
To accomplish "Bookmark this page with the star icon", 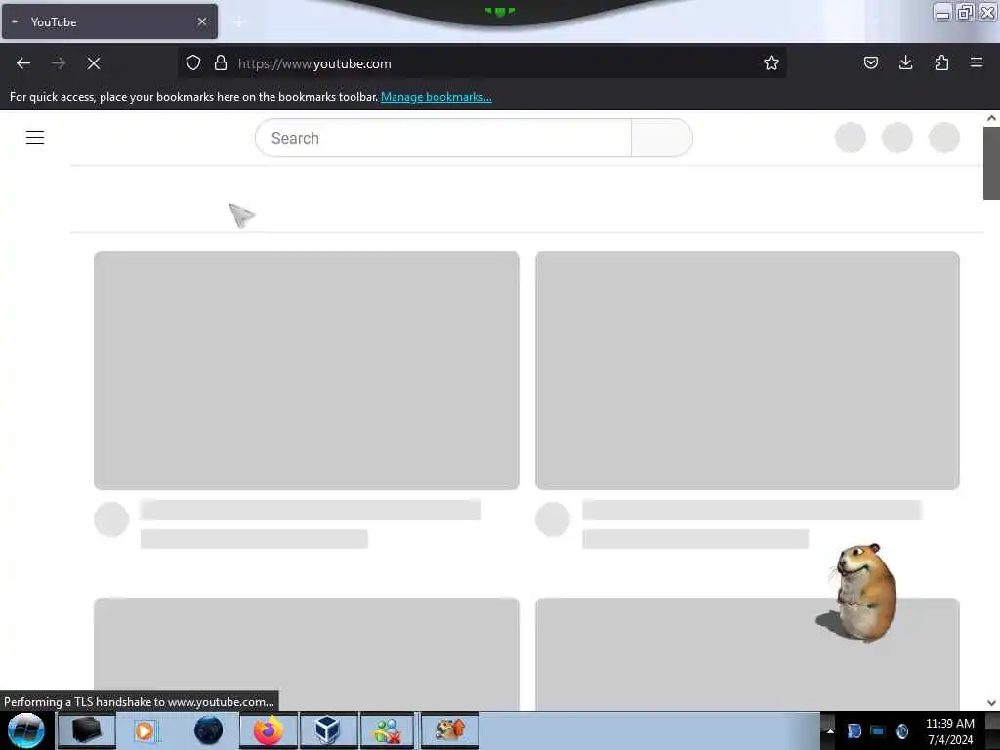I will point(771,62).
